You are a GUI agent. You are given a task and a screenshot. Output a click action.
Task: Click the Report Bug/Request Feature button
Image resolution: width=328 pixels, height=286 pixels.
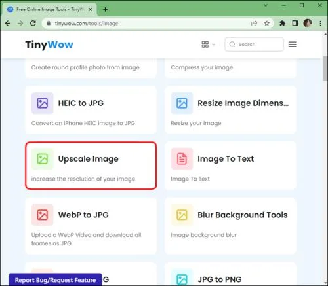click(x=55, y=280)
